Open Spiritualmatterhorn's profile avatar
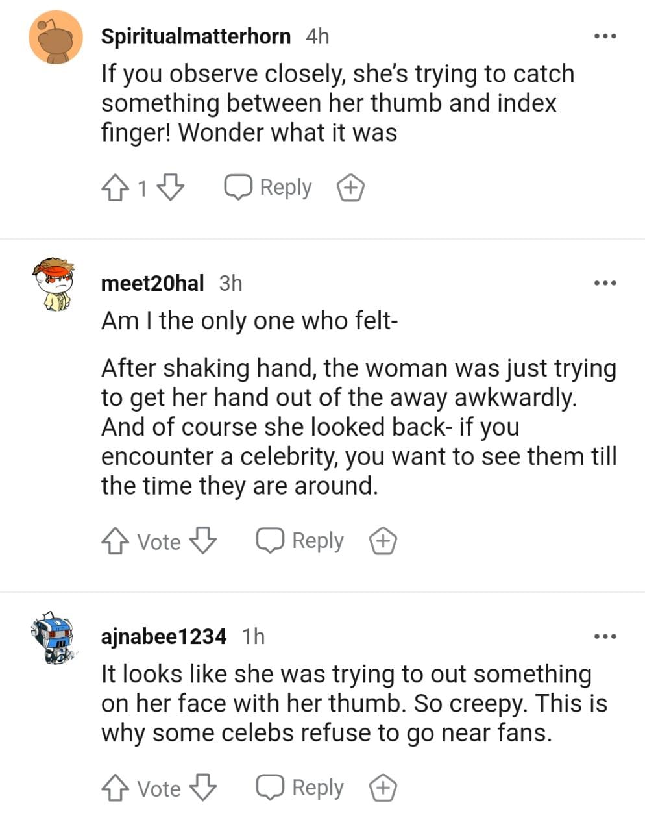The width and height of the screenshot is (645, 831). coord(56,37)
